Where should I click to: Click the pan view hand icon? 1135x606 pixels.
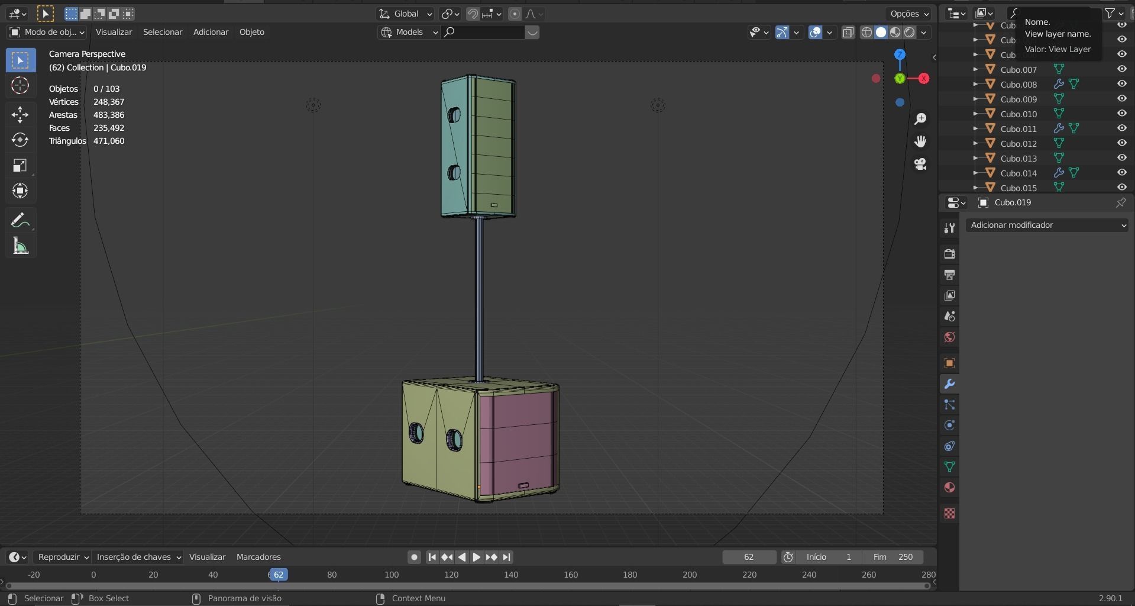920,141
